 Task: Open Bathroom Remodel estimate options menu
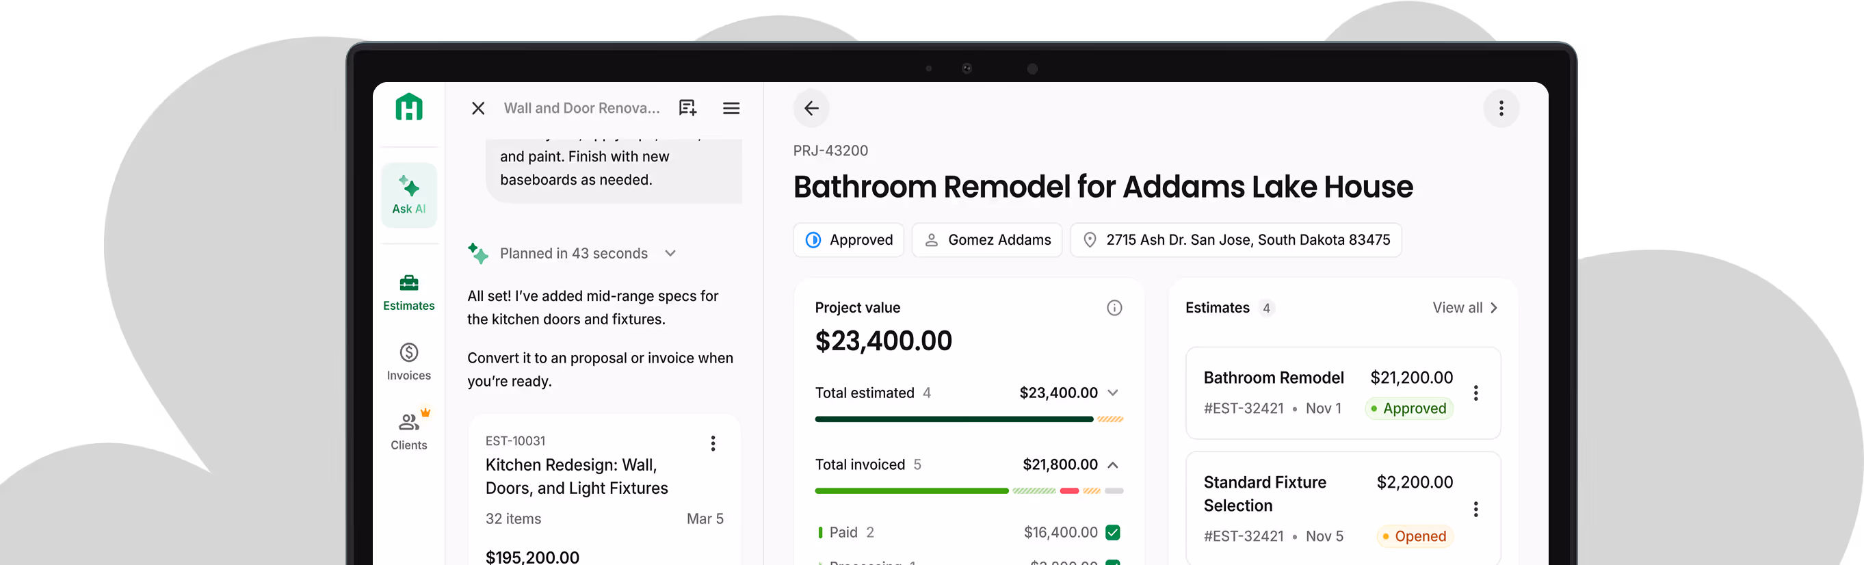(1475, 393)
